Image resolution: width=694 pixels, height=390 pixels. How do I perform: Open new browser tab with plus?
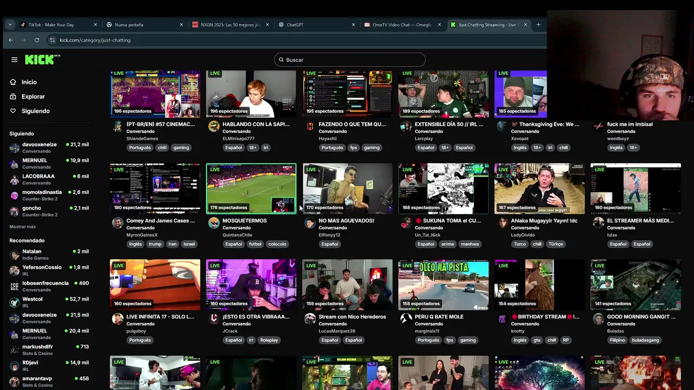[538, 24]
